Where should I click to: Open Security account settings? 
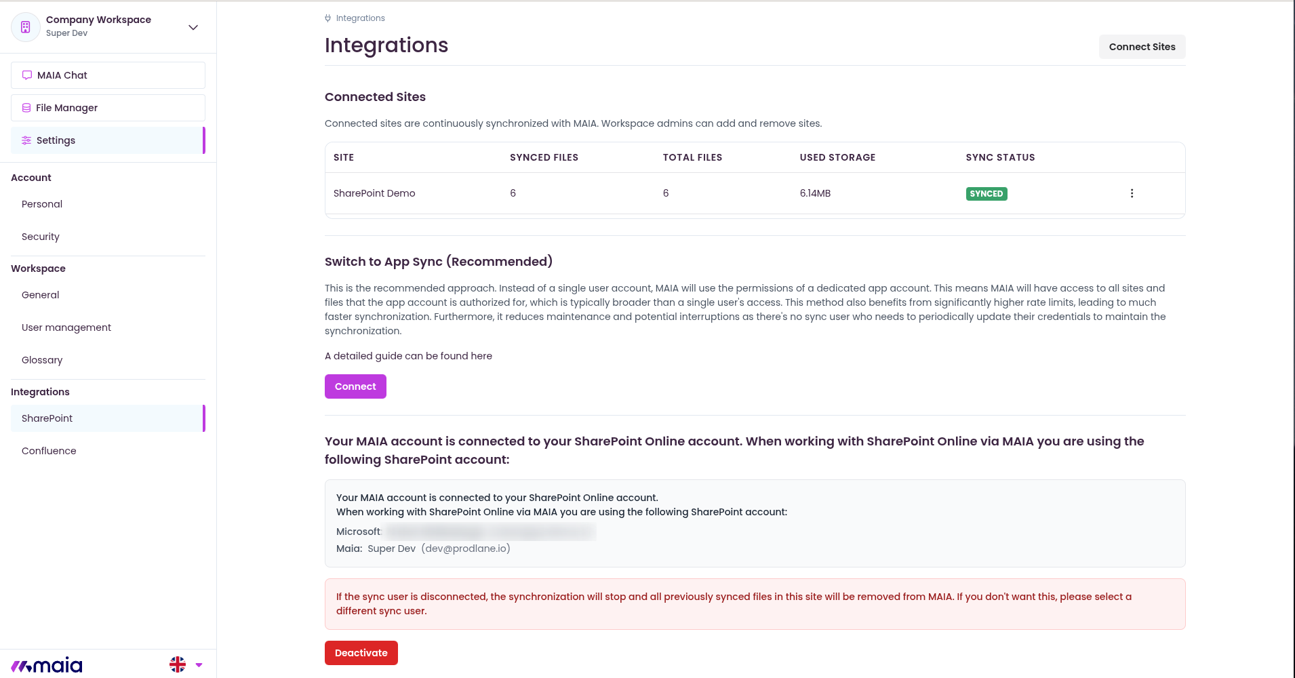point(41,237)
